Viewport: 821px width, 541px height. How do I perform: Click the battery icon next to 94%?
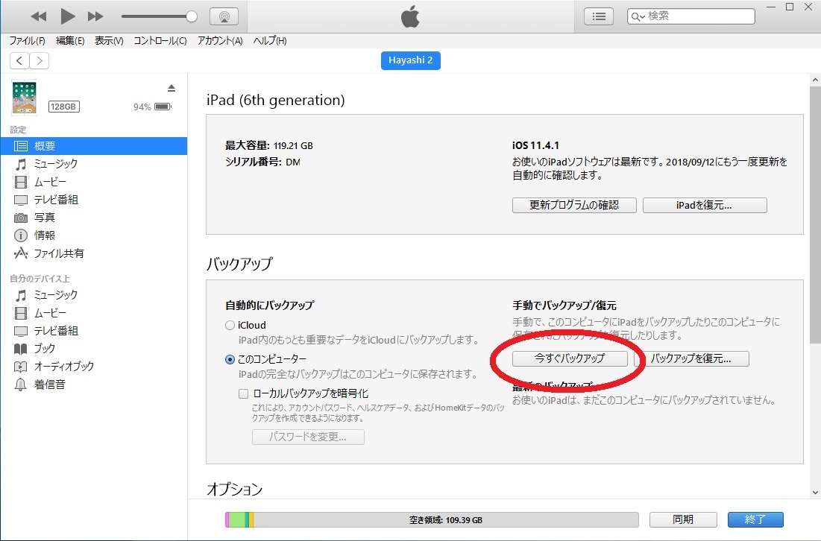[163, 107]
